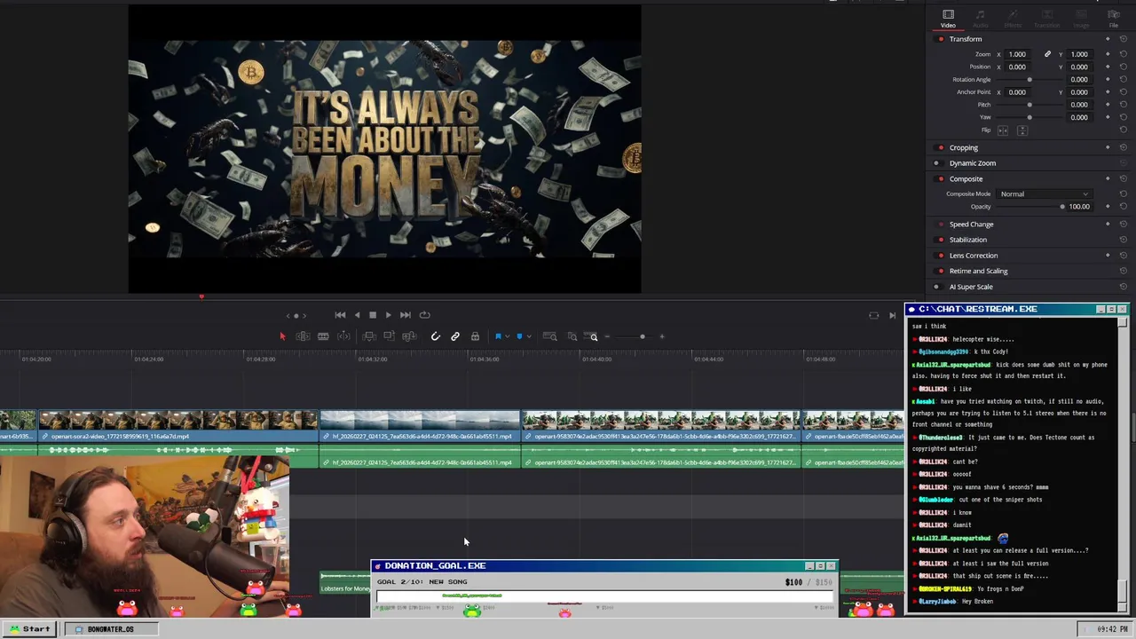Click the Zoom X value field
This screenshot has width=1136, height=639.
pyautogui.click(x=1017, y=54)
